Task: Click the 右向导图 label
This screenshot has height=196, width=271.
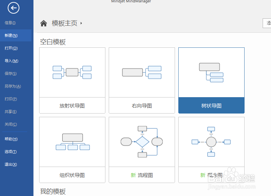Action: (142, 106)
